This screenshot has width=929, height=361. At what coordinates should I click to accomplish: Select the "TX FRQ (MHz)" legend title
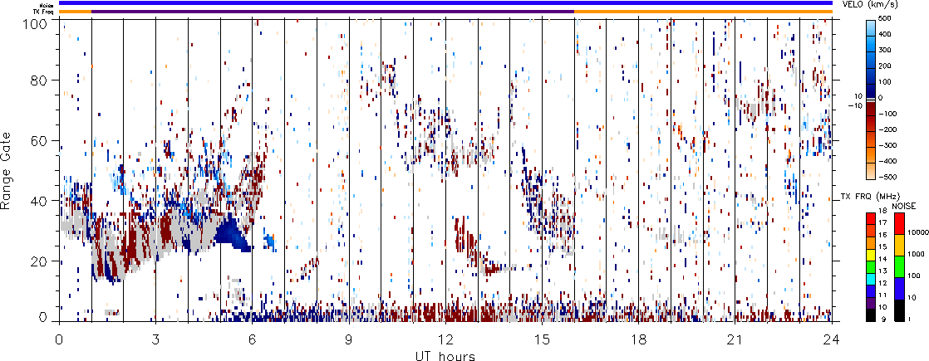click(x=868, y=196)
